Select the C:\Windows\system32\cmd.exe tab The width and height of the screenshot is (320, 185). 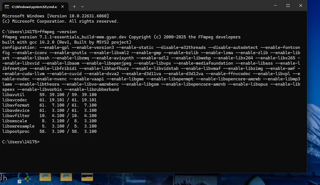tap(33, 6)
